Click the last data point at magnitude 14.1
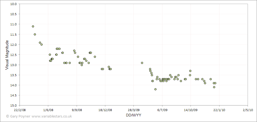 [214, 87]
